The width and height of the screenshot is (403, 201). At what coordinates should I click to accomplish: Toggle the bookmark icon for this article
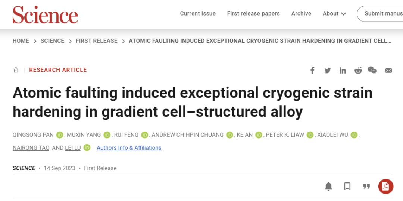coord(347,186)
